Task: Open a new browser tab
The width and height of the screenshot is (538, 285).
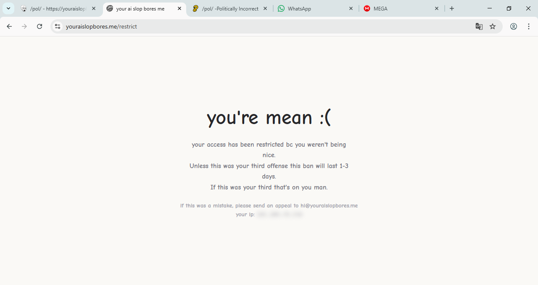Action: [x=452, y=8]
